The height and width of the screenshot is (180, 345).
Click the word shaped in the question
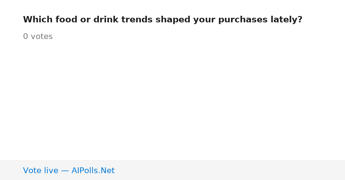[x=173, y=20]
